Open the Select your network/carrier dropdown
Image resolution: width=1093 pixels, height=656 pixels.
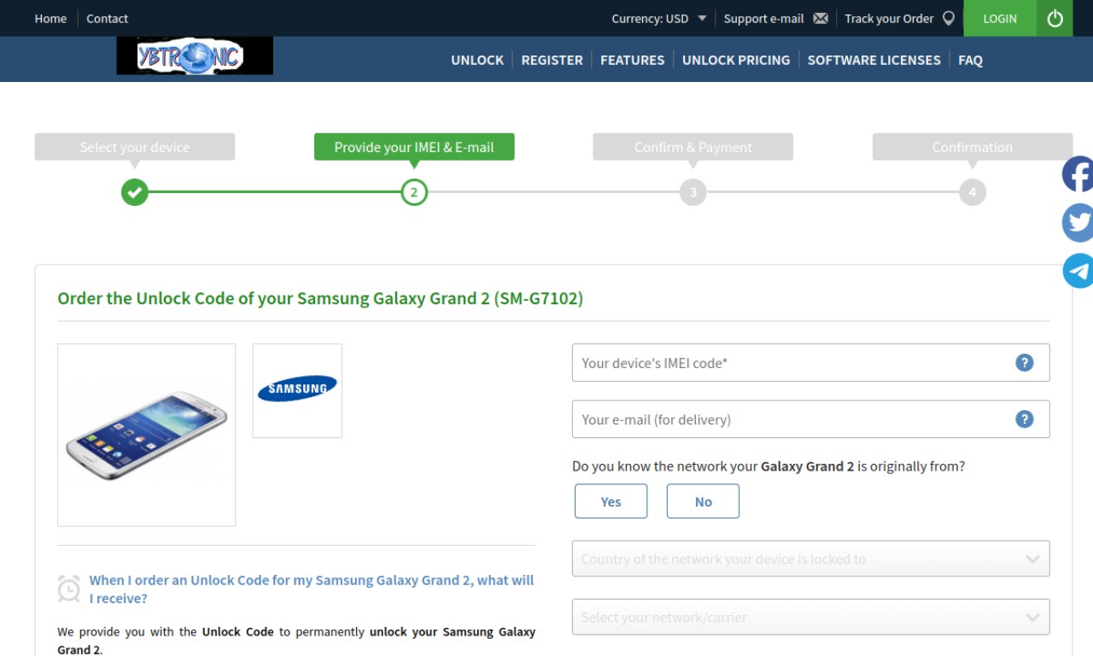pos(810,617)
